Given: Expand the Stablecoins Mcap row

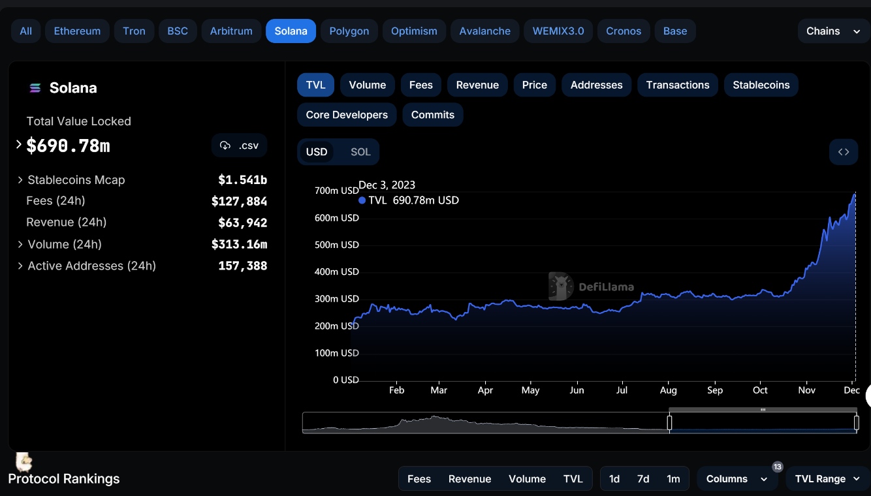Looking at the screenshot, I should coord(21,180).
